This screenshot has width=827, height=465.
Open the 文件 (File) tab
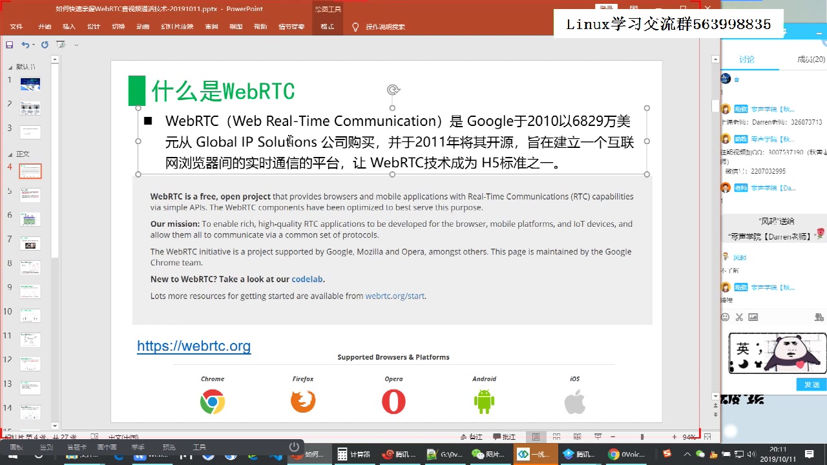(x=16, y=27)
